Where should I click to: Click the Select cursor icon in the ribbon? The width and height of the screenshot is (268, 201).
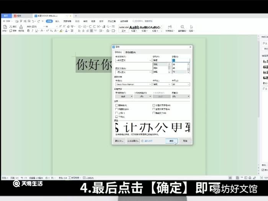point(191,27)
